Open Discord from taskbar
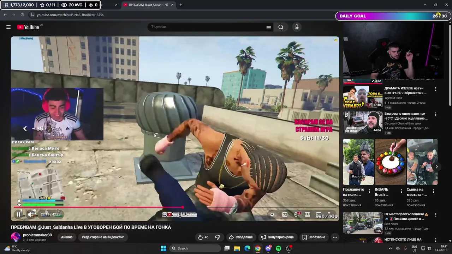 click(x=268, y=248)
